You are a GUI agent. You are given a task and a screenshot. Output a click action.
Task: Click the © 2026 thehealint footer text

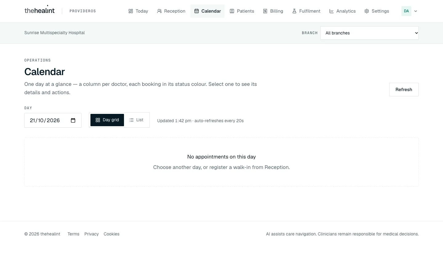(42, 234)
